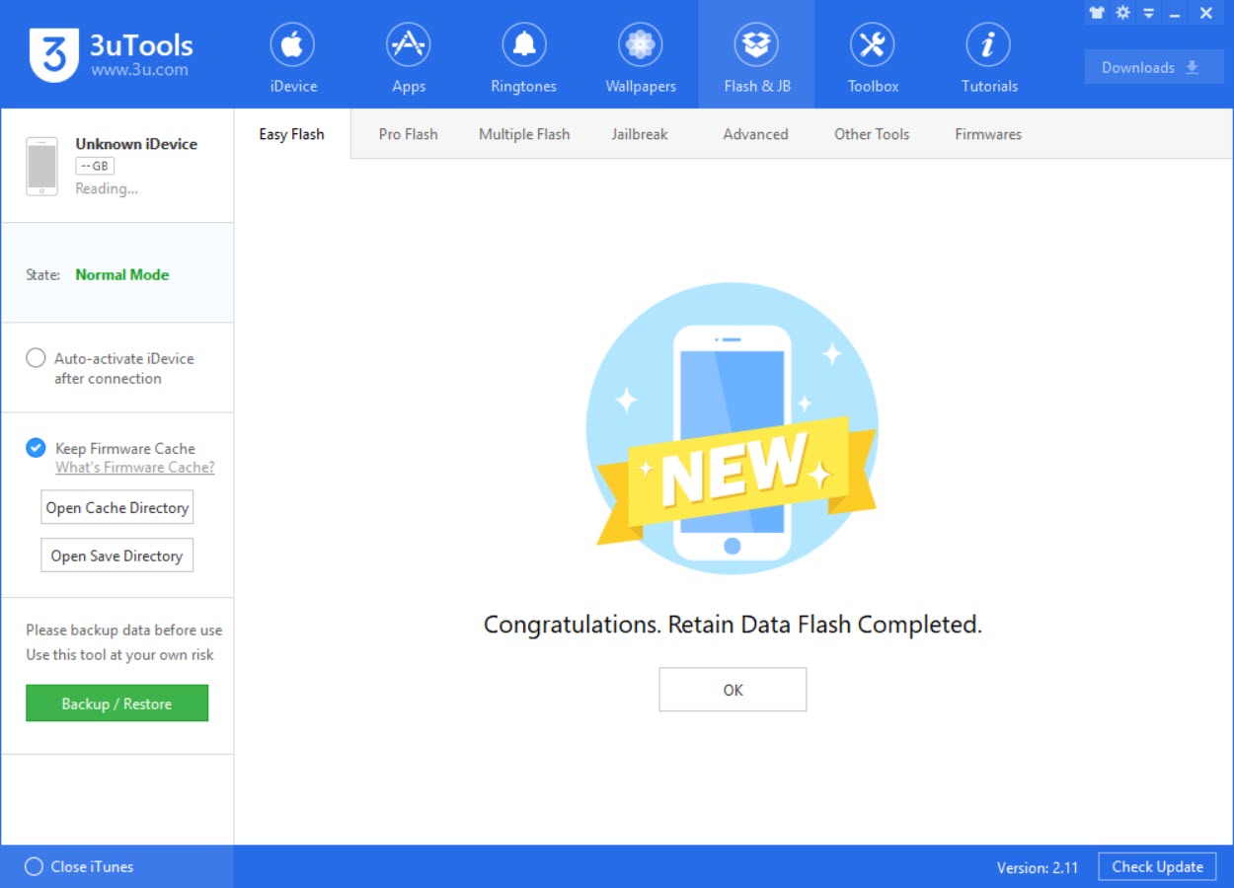Expand the title bar dropdown menu arrow
Screen dimensions: 1234x888
(x=1148, y=13)
